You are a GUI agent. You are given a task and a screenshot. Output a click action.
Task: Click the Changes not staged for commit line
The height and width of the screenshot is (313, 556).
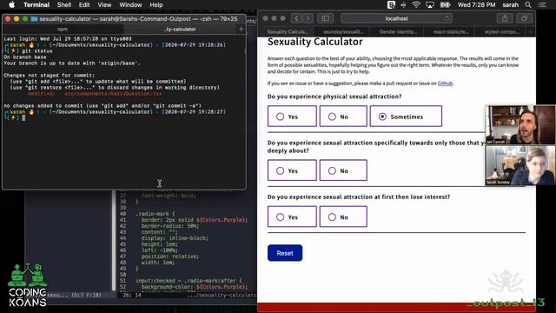click(x=49, y=76)
